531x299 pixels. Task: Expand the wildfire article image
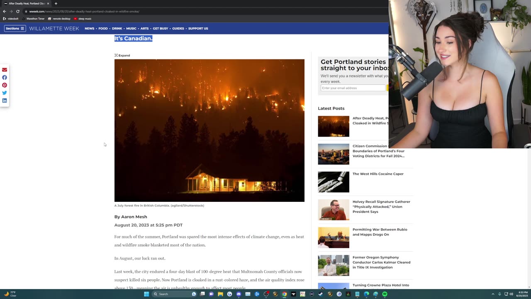(x=122, y=55)
